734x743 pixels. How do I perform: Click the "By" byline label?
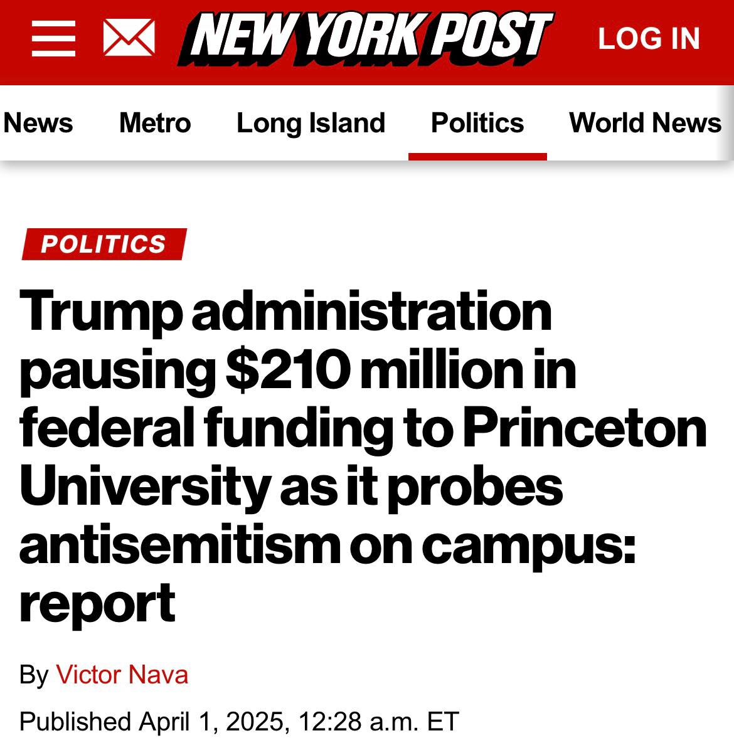click(x=34, y=675)
